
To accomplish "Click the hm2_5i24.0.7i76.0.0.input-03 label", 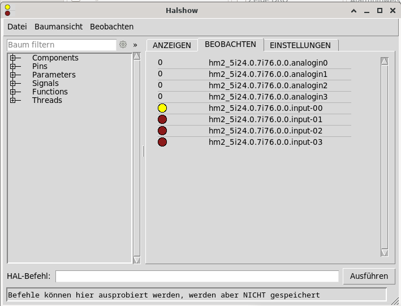I will pyautogui.click(x=265, y=142).
